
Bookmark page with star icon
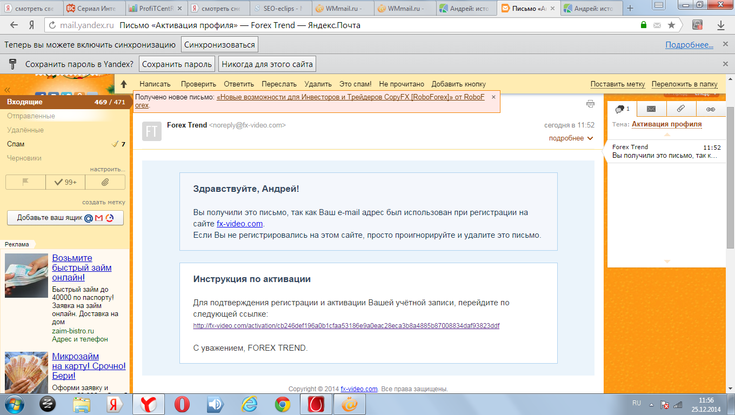(671, 25)
